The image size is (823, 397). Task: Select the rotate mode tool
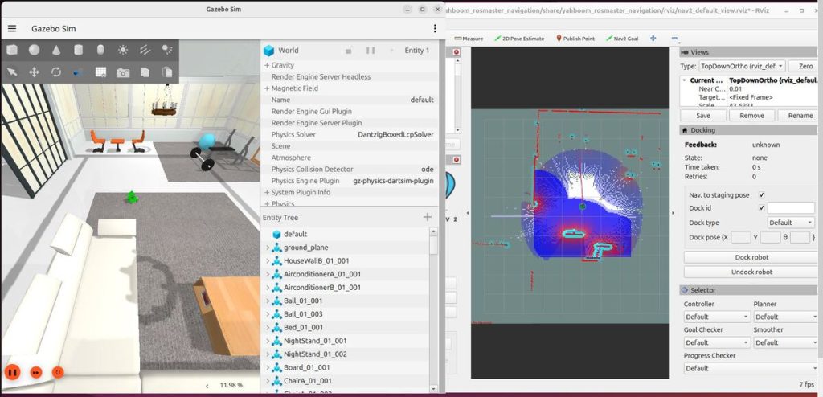coord(56,72)
